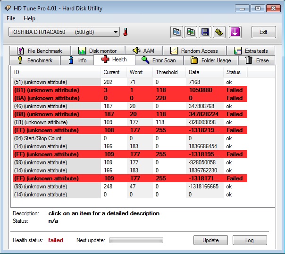Sort by the Data column header

pos(205,72)
